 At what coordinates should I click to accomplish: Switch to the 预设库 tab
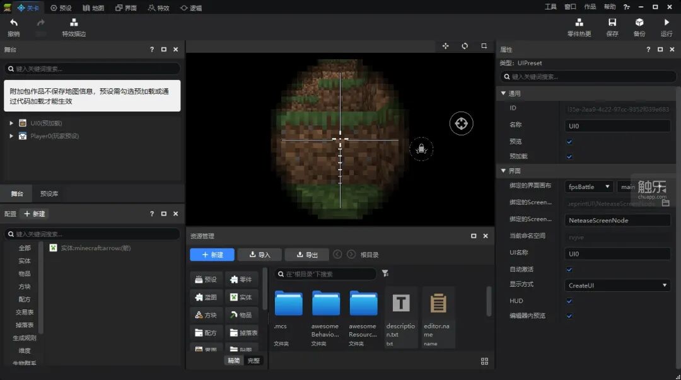click(x=49, y=193)
